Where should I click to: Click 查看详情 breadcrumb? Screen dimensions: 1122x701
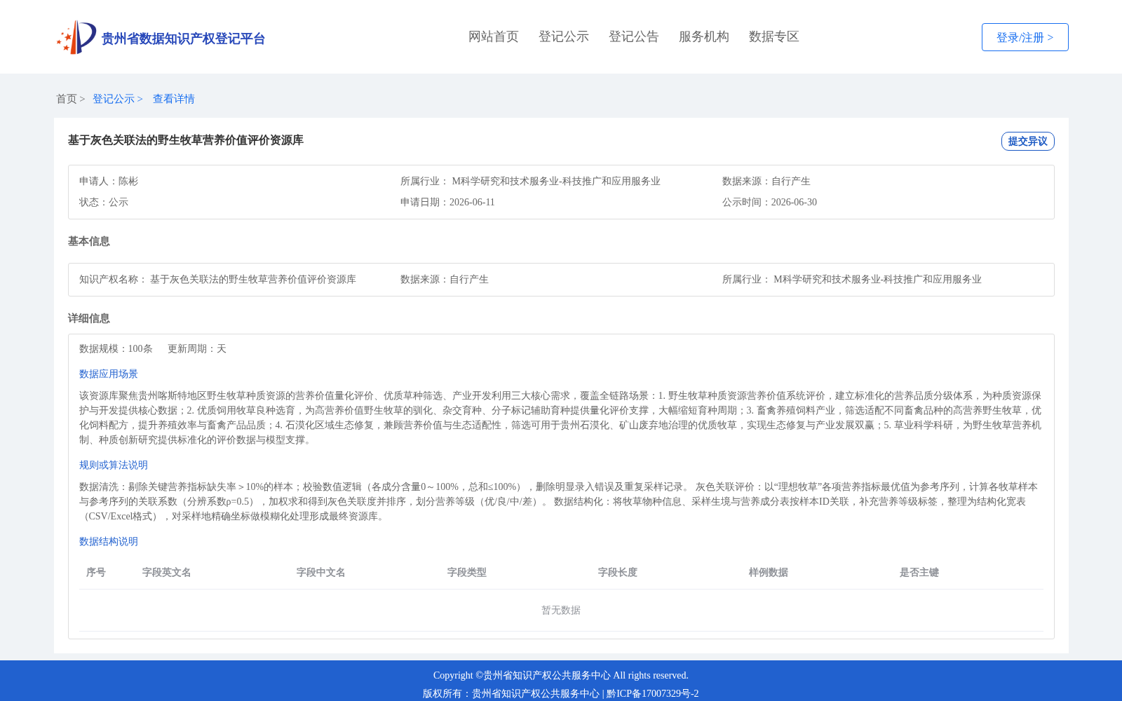tap(174, 99)
